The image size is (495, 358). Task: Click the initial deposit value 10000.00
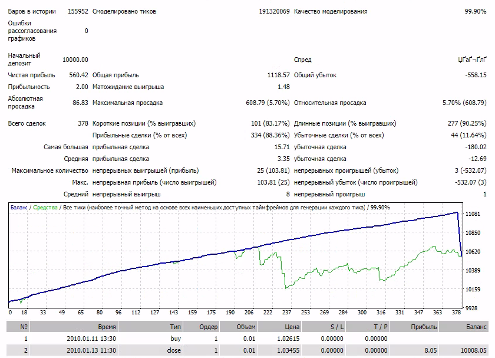coord(75,60)
